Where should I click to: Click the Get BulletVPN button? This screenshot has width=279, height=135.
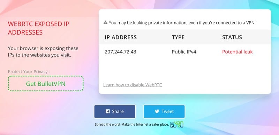pyautogui.click(x=46, y=84)
